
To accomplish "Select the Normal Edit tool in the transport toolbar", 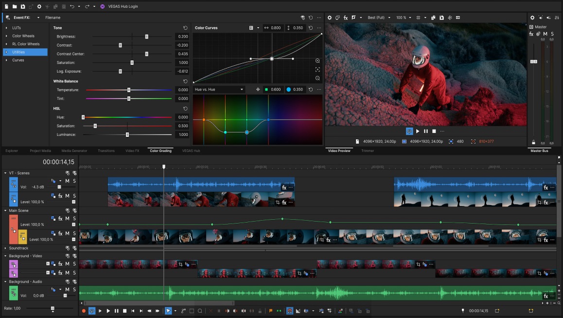I will point(168,310).
